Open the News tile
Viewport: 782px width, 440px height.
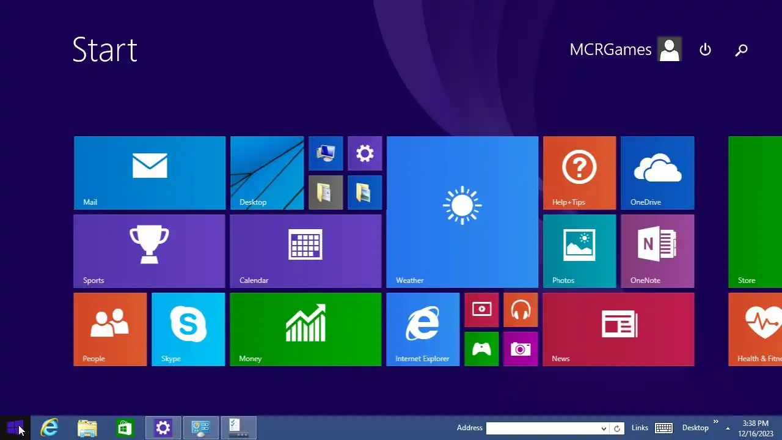(619, 329)
